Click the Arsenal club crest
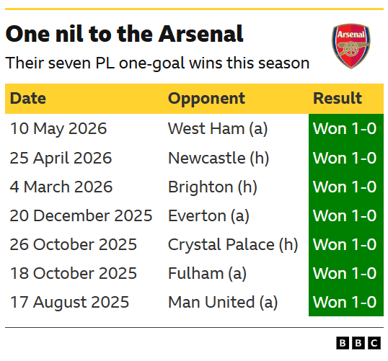This screenshot has width=388, height=361. 351,46
